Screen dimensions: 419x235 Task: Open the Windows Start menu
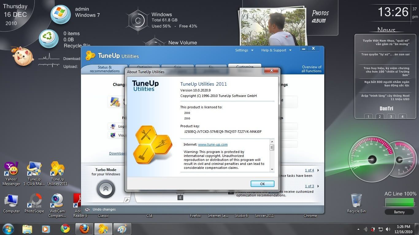[x=8, y=229]
